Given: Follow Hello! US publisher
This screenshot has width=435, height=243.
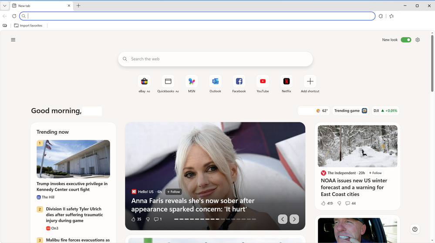Looking at the screenshot, I should click(173, 192).
